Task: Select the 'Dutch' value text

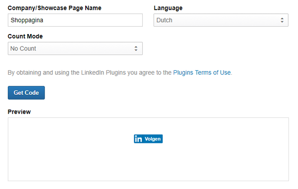Action: (164, 20)
